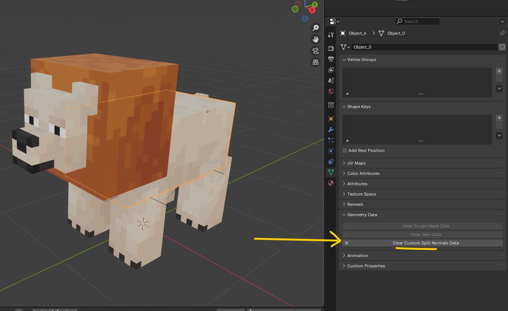This screenshot has height=311, width=508.
Task: Collapse the Vertex Groups panel
Action: click(344, 60)
